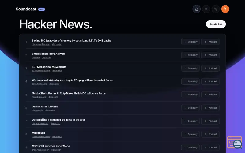The image size is (245, 153).
Task: Open floating browser search widget icon
Action: click(235, 142)
